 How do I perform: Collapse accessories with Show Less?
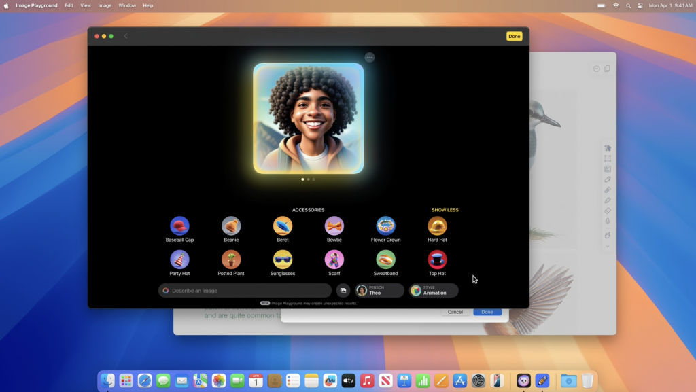coord(445,210)
